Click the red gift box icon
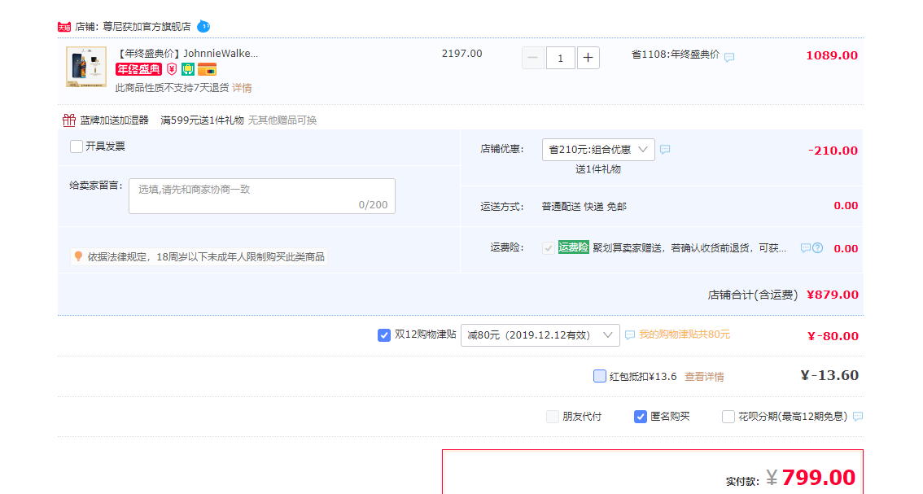This screenshot has width=923, height=494. coord(69,120)
